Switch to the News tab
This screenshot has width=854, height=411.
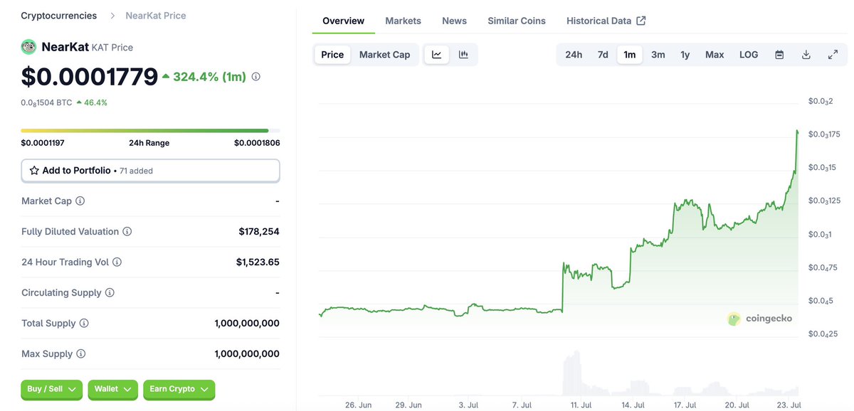click(x=454, y=21)
